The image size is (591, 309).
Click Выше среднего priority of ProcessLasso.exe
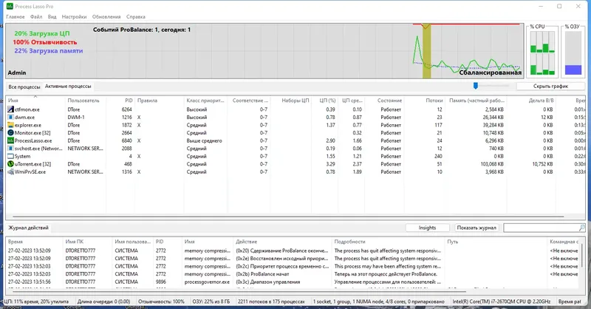205,140
